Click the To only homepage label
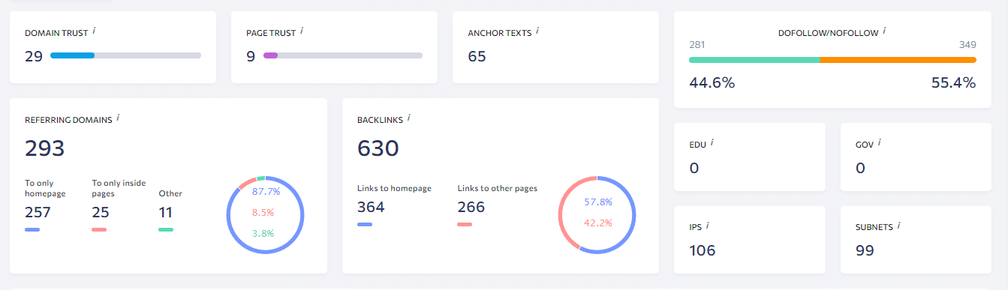This screenshot has height=290, width=1008. (x=45, y=188)
